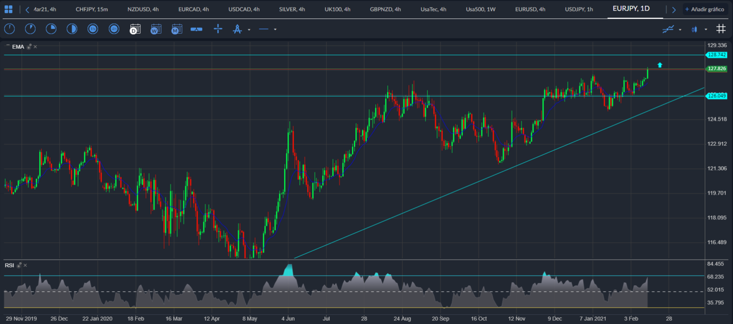Screen dimensions: 733x324
Task: Click the RSI indicator label
Action: (x=10, y=265)
